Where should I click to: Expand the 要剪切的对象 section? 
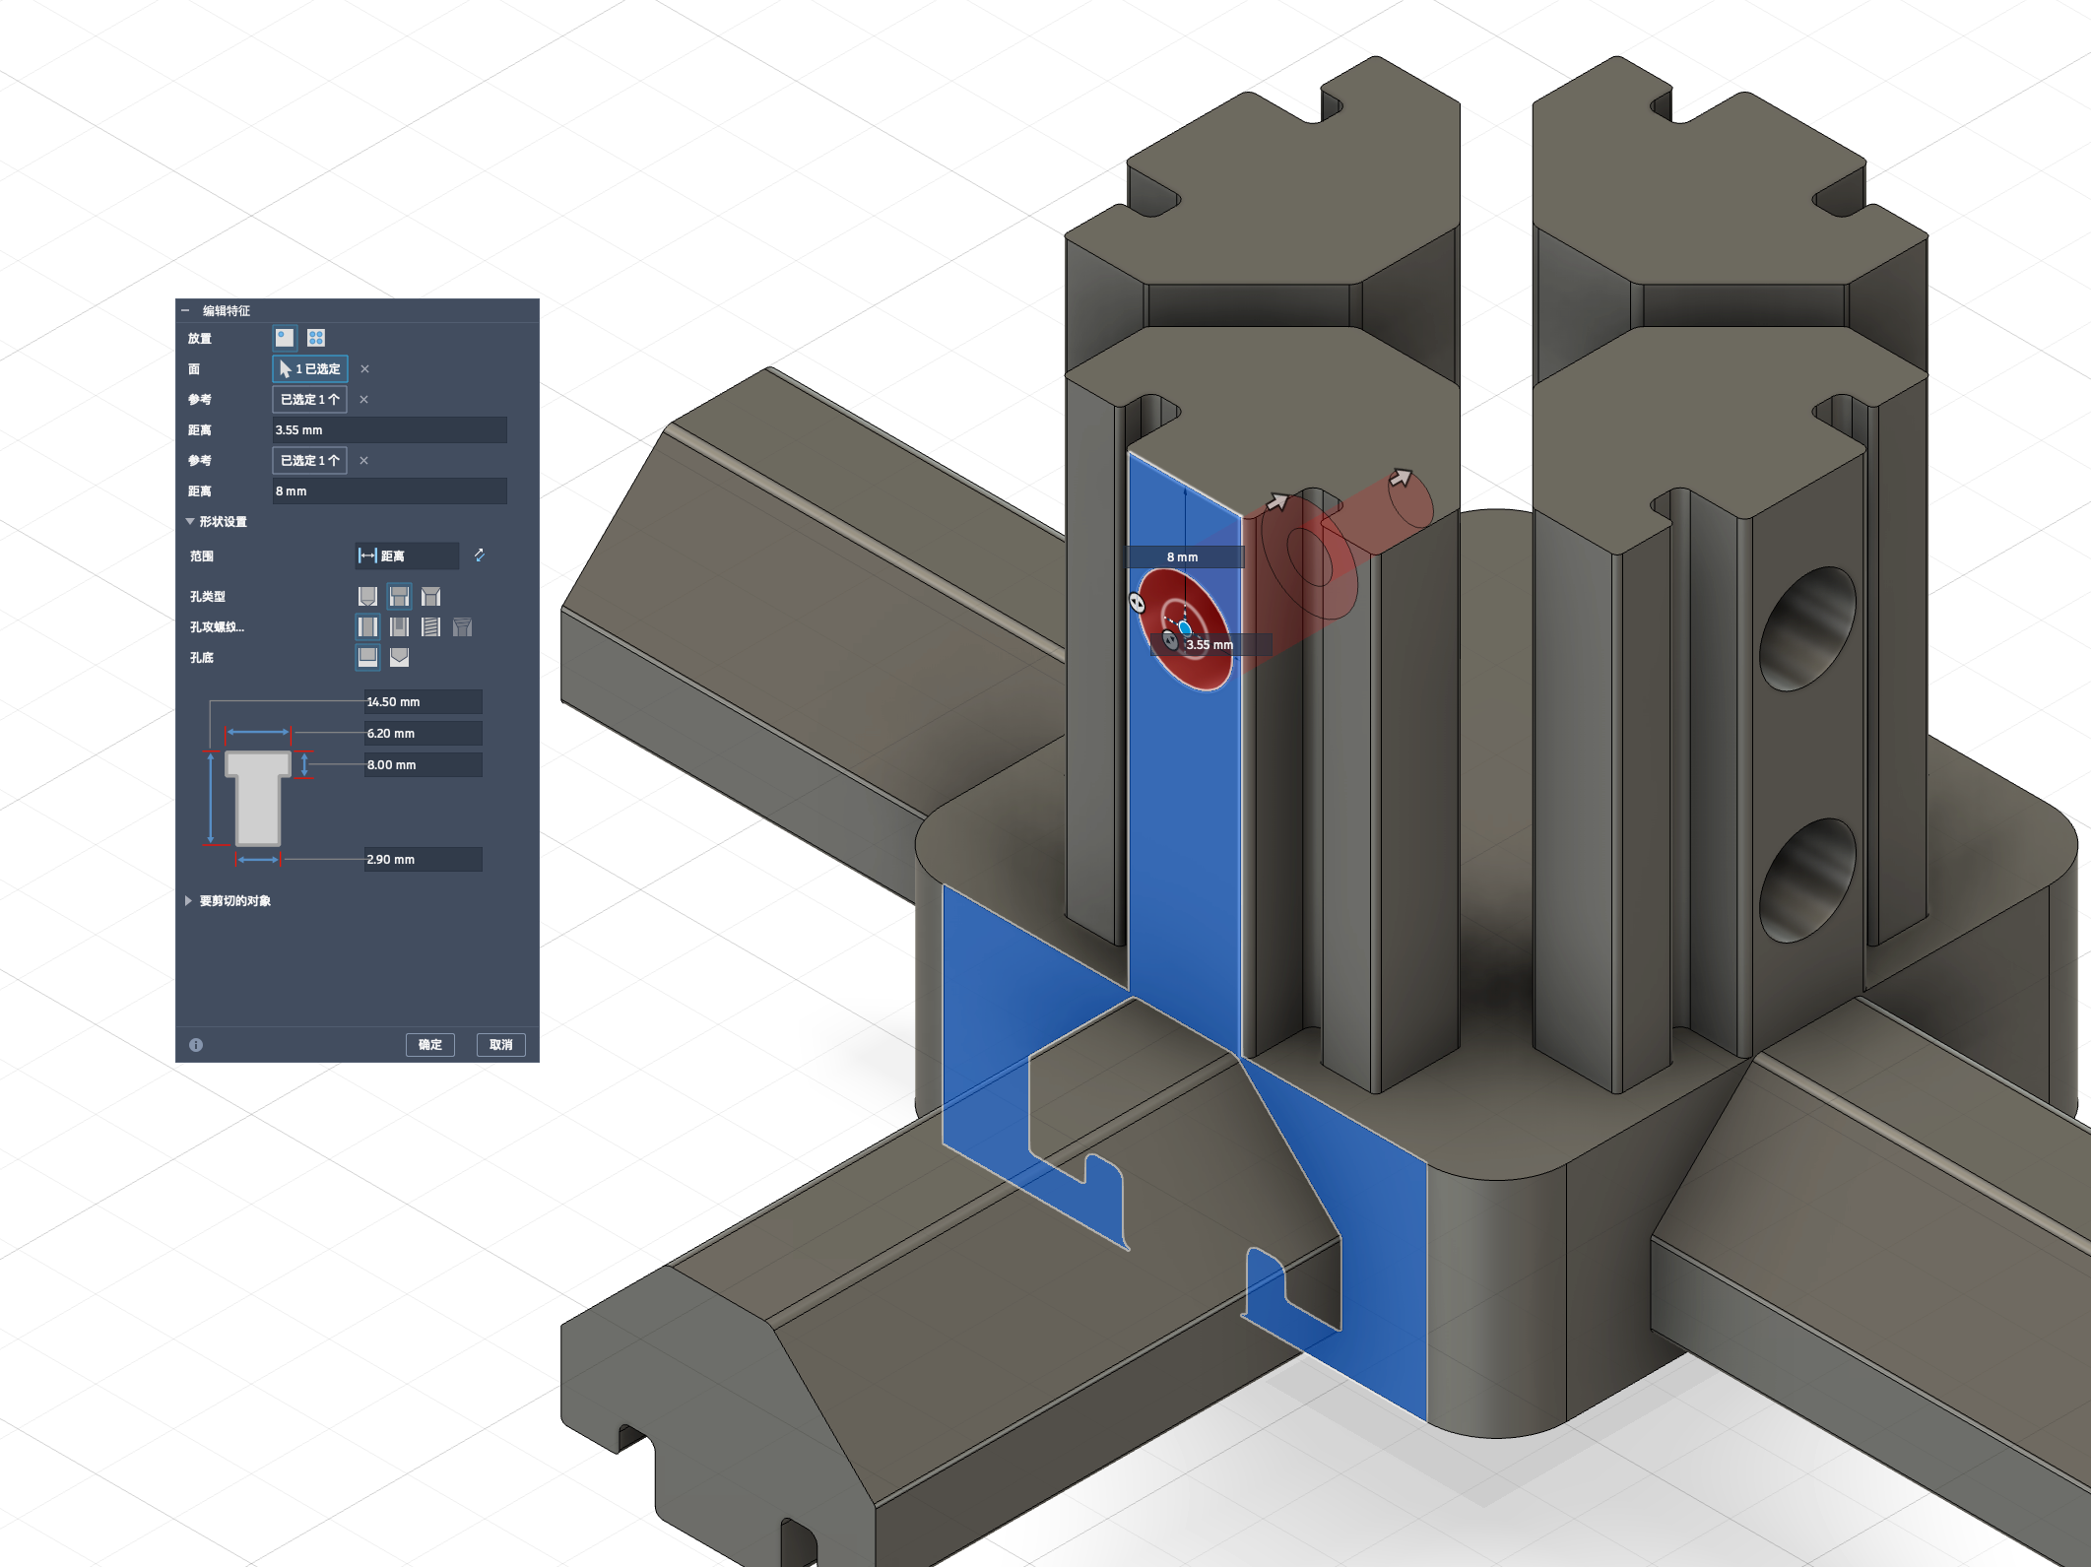(x=188, y=901)
